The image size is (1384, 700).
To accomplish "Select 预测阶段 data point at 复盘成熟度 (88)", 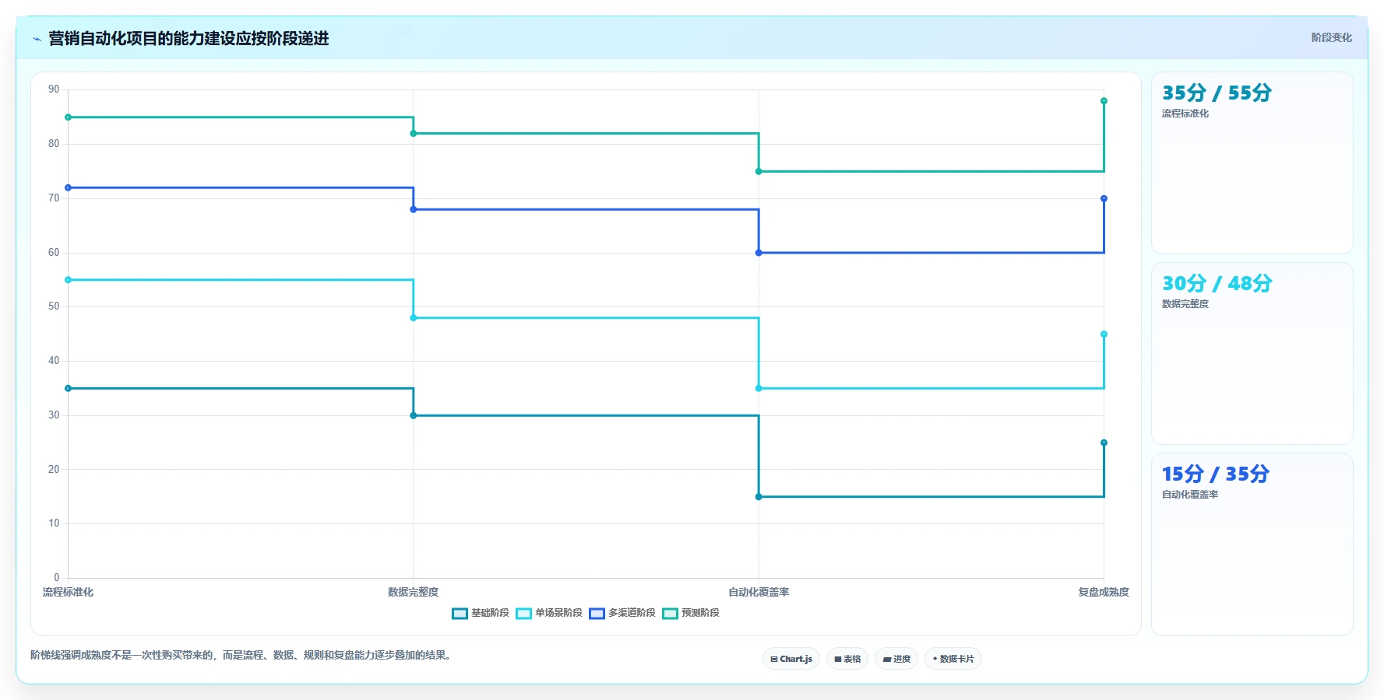I will 1104,101.
